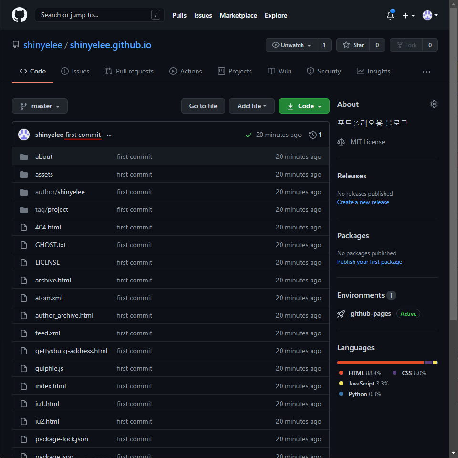Open the Add file dropdown

252,106
